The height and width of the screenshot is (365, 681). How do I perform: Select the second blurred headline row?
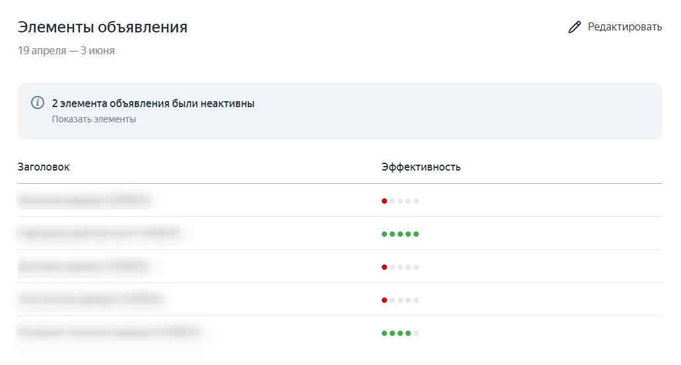coord(99,233)
